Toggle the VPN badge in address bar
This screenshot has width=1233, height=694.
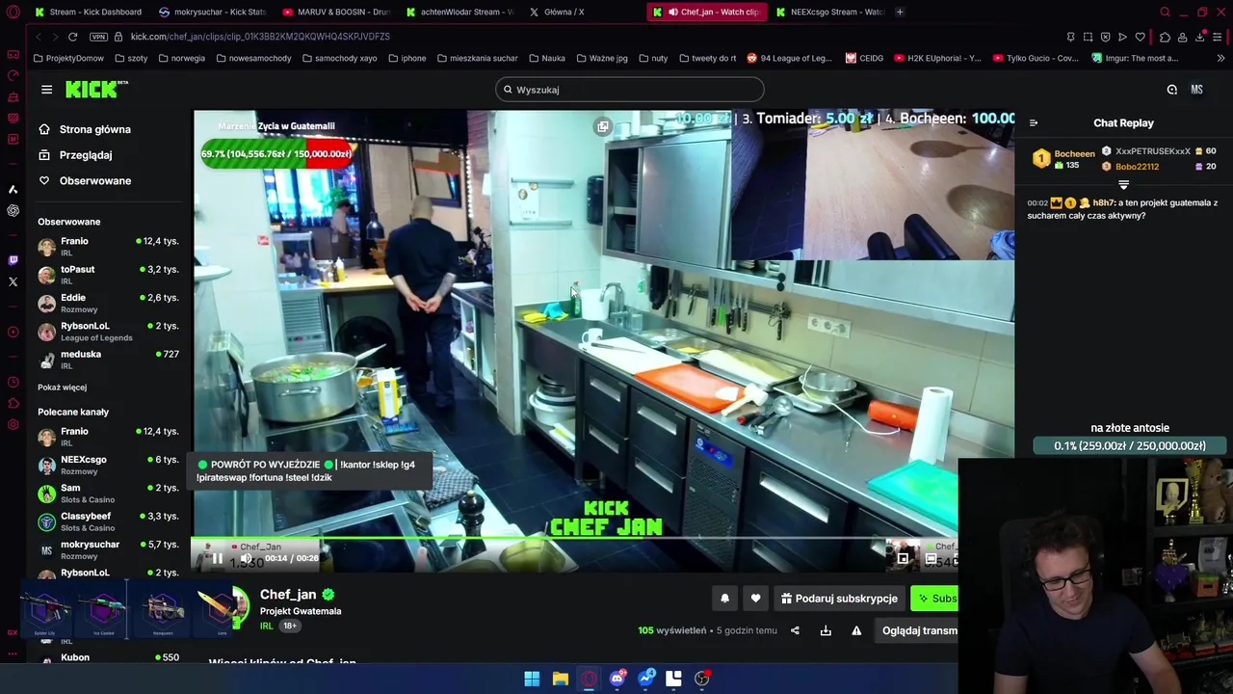[x=98, y=37]
